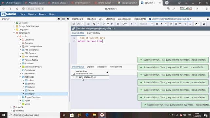Click the Windows search box in taskbar
Image resolution: width=210 pixels, height=118 pixels.
pyautogui.click(x=34, y=115)
